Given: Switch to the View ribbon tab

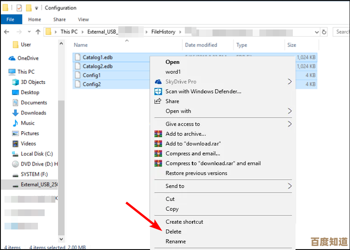Looking at the screenshot, I should tap(83, 20).
